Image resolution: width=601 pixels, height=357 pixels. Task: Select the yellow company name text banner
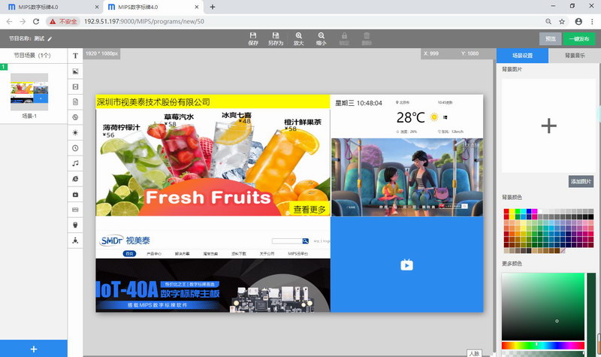[x=213, y=102]
